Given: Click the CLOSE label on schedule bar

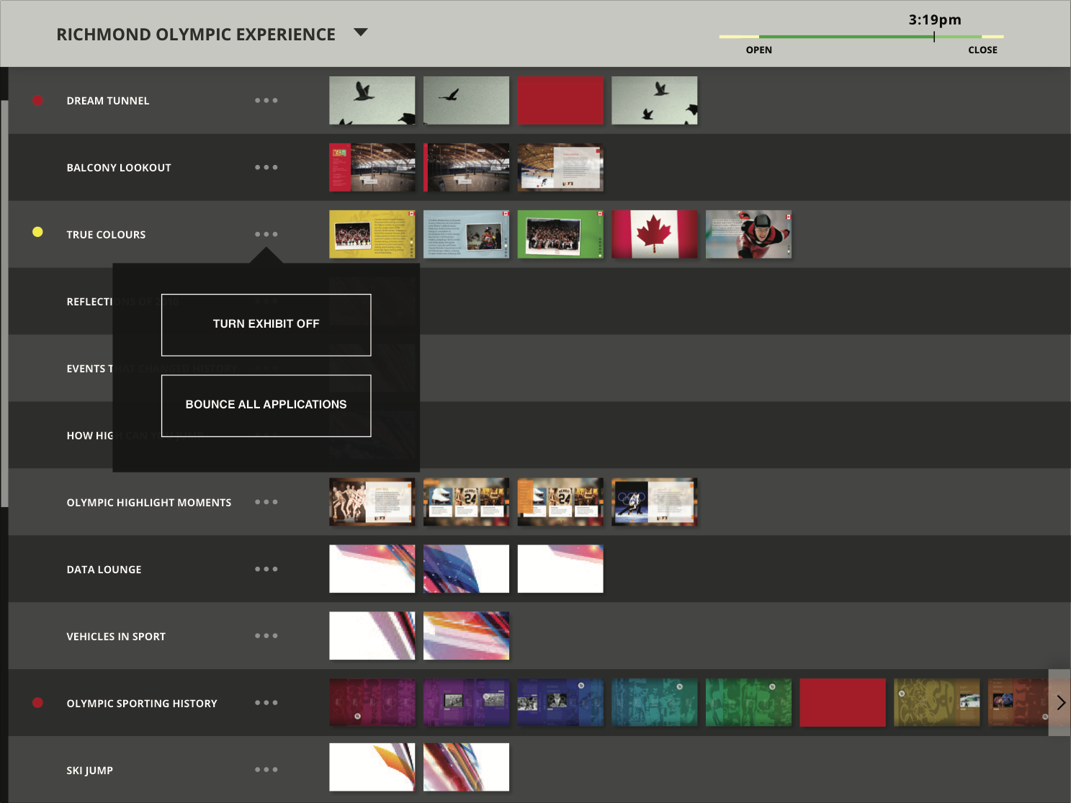Looking at the screenshot, I should click(x=982, y=50).
